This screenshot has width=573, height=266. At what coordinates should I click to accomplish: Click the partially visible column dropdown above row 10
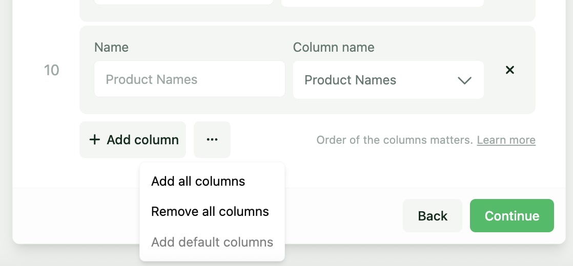(382, 3)
